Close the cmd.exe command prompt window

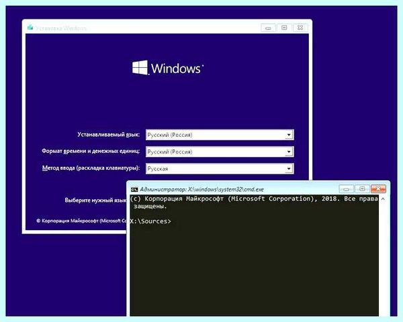point(378,189)
